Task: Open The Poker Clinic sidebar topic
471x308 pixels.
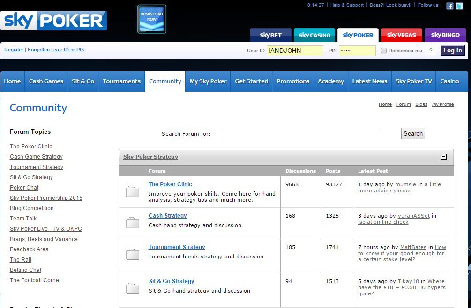Action: tap(31, 147)
